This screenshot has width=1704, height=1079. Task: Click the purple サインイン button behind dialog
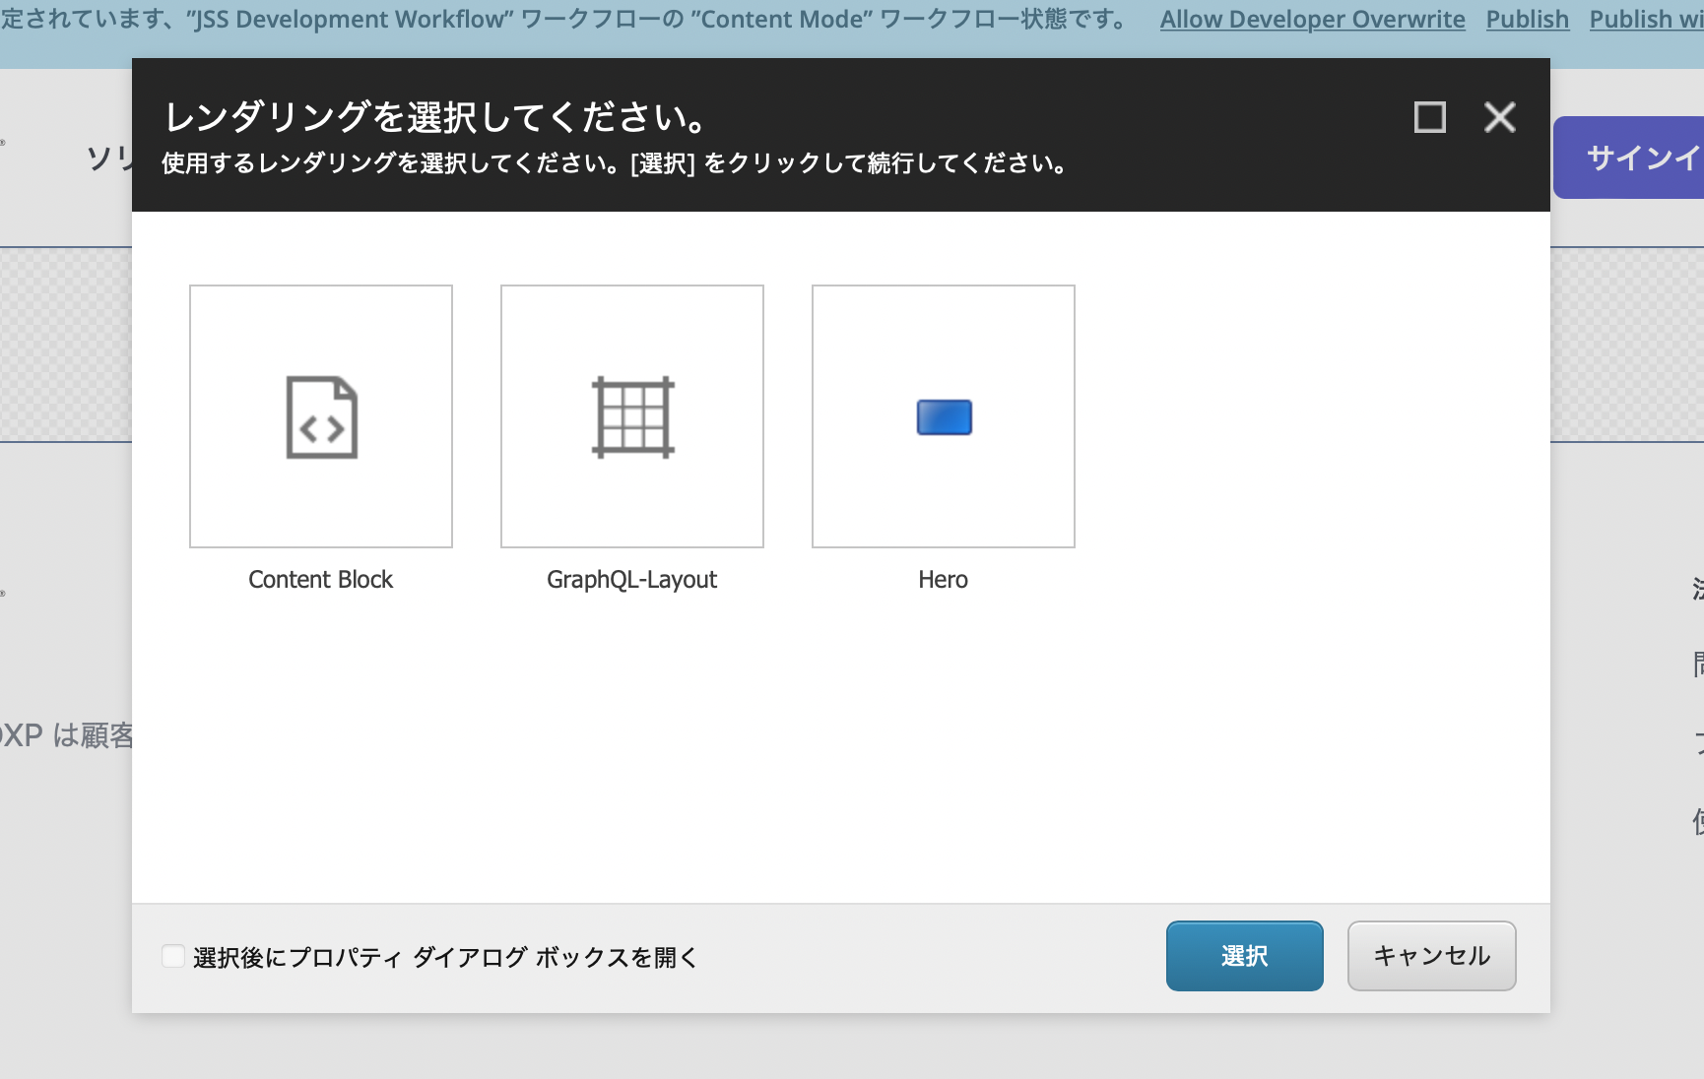1629,158
